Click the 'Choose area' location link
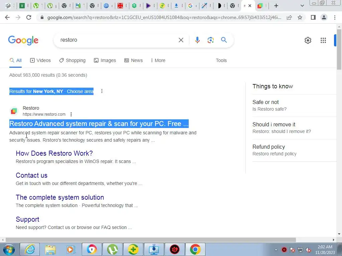342x256 pixels. (80, 91)
